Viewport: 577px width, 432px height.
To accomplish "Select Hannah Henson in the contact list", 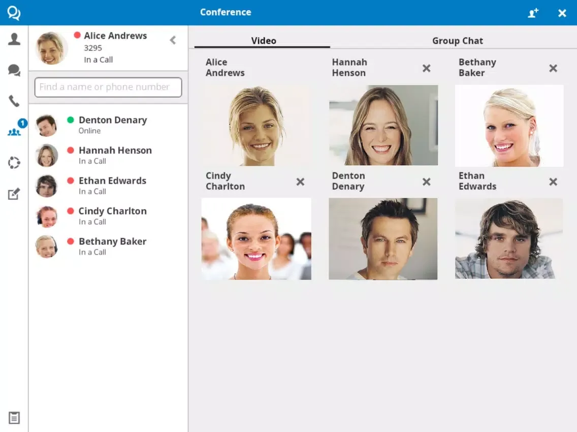I will (x=108, y=155).
